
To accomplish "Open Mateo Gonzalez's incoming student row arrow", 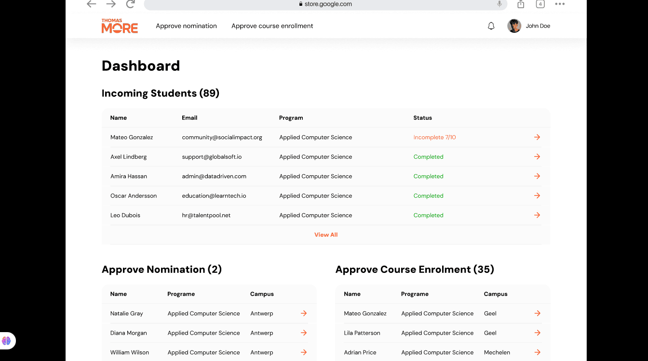I will 537,137.
